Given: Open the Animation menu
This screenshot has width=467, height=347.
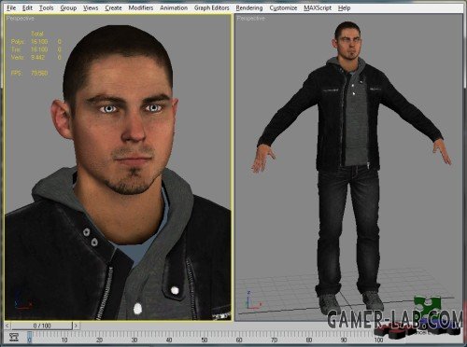Looking at the screenshot, I should click(174, 7).
